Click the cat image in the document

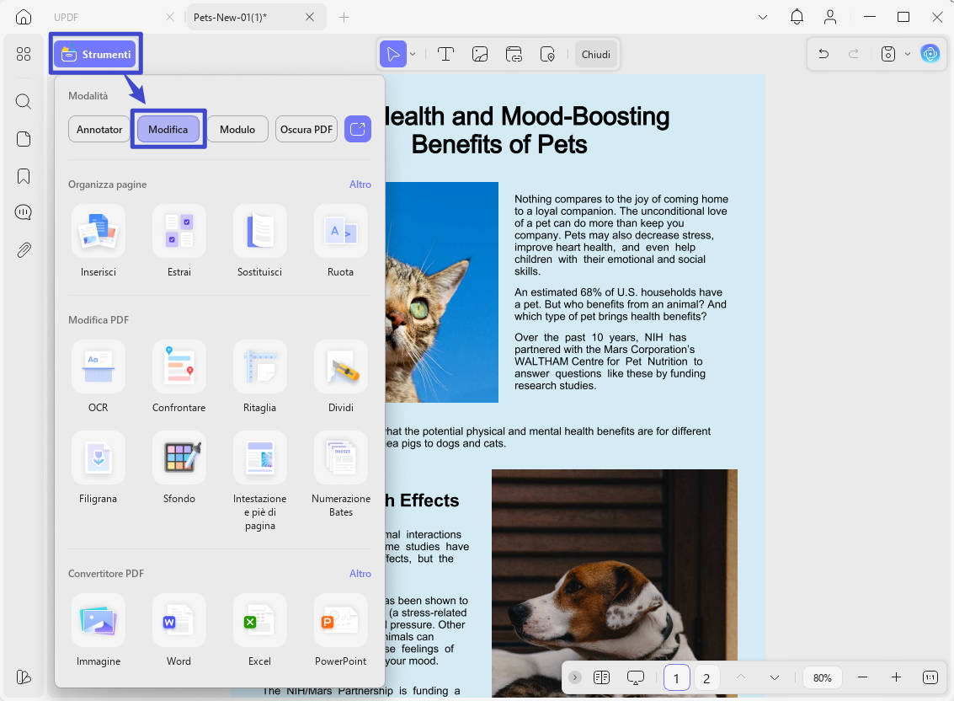pos(442,292)
